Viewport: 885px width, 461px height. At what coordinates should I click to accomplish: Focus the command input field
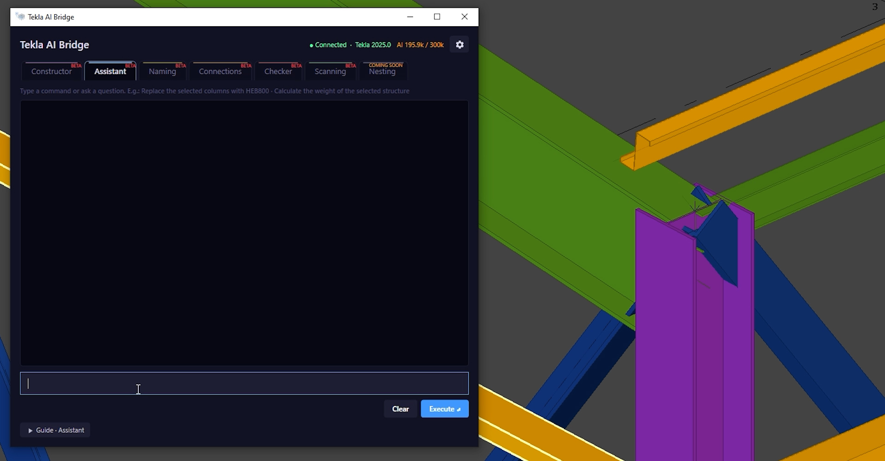click(x=244, y=384)
